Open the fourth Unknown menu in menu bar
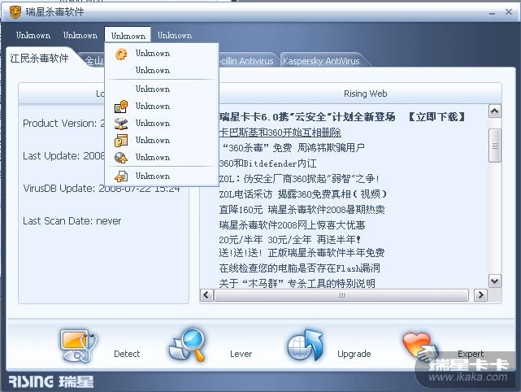The height and width of the screenshot is (392, 521). pyautogui.click(x=175, y=35)
